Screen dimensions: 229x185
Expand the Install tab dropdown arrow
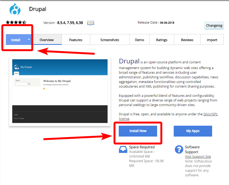[x=29, y=39]
